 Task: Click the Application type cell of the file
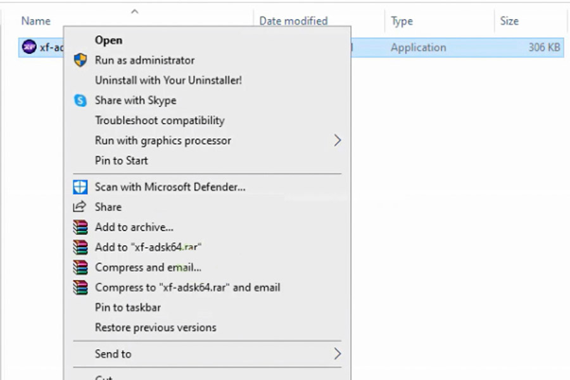419,47
